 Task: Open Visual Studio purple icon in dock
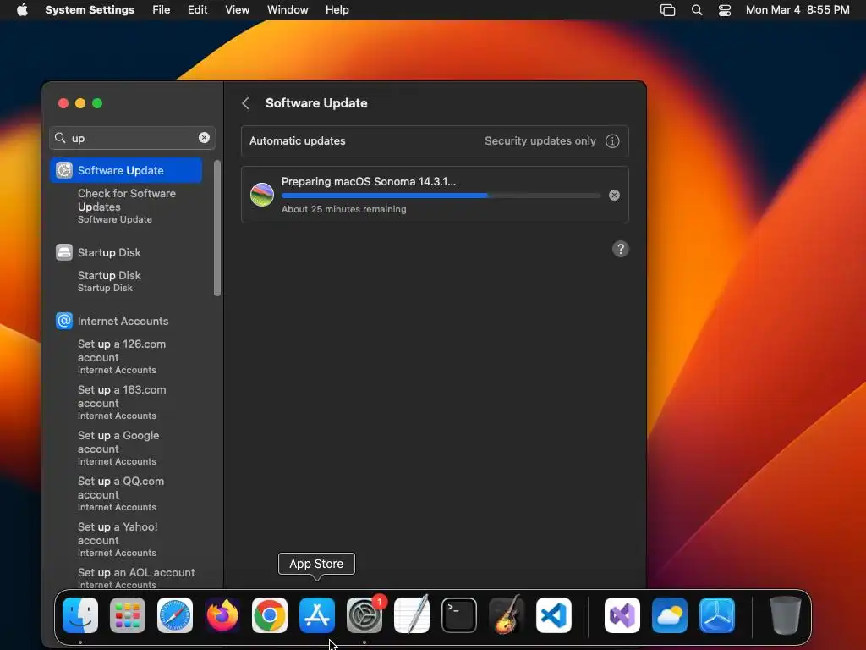[x=622, y=614]
